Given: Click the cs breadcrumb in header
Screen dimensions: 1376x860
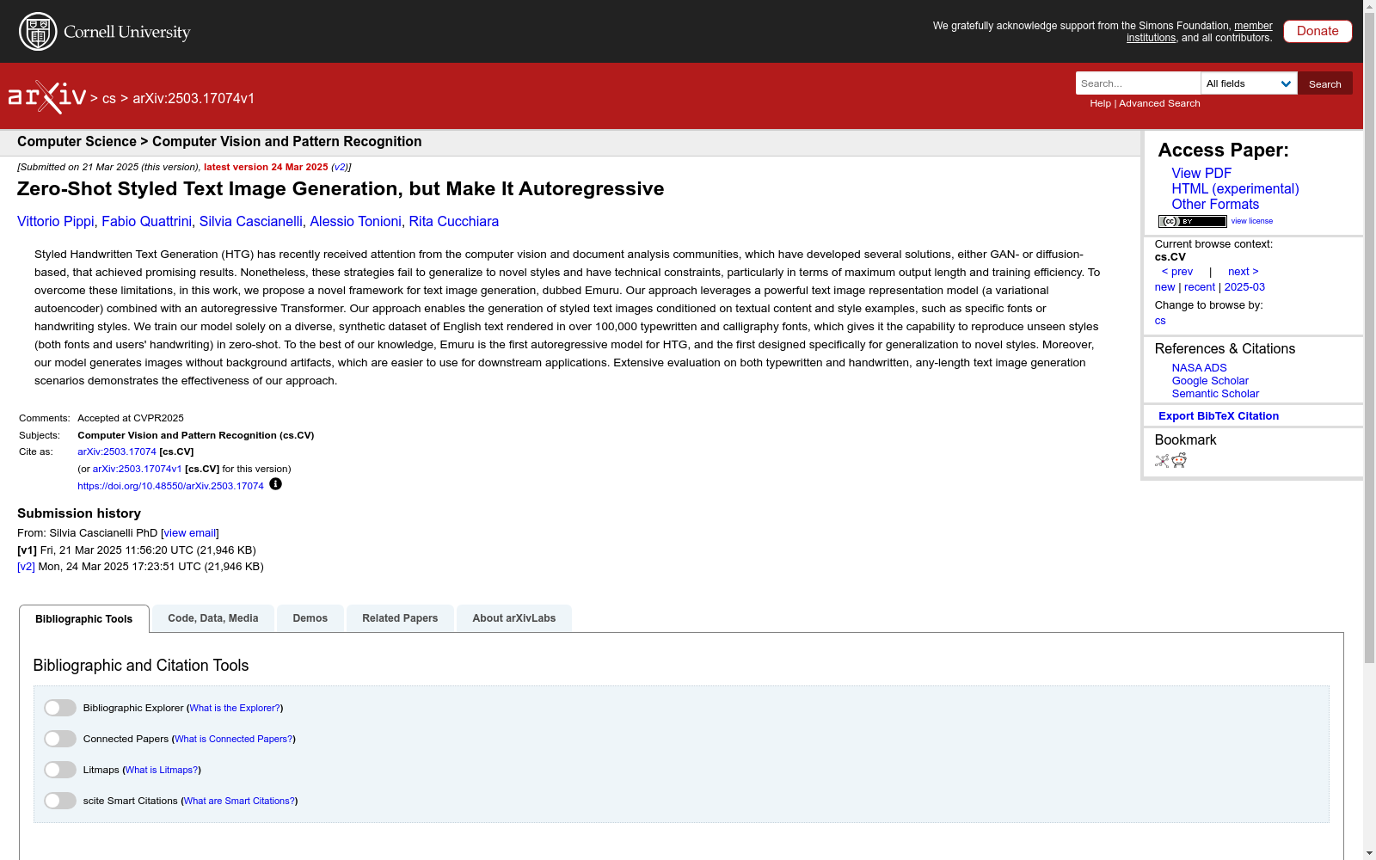Looking at the screenshot, I should point(109,99).
